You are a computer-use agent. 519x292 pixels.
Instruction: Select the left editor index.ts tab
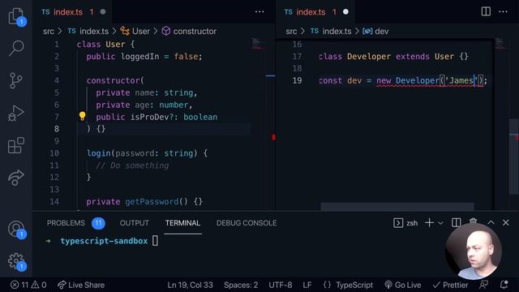68,12
